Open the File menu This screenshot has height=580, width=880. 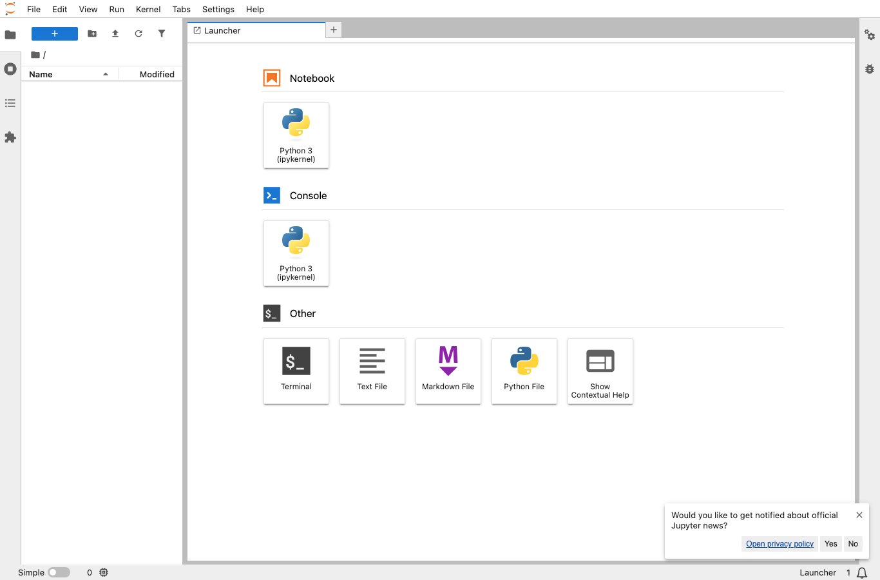tap(34, 9)
